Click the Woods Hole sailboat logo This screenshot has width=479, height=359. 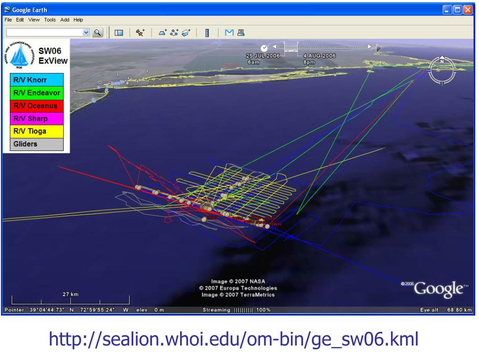[x=20, y=55]
